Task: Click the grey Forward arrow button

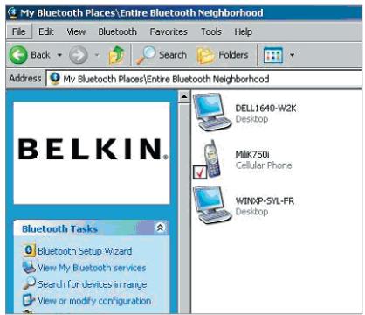Action: (x=79, y=55)
